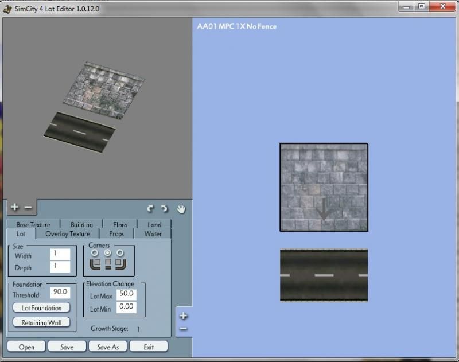Open the Flora tab
459x362 pixels.
[120, 224]
